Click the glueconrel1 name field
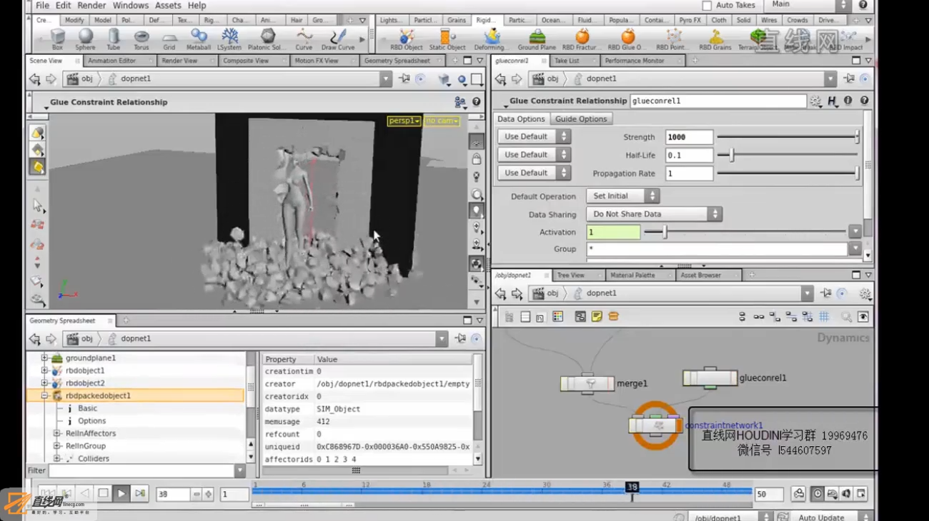Image resolution: width=929 pixels, height=521 pixels. tap(717, 101)
